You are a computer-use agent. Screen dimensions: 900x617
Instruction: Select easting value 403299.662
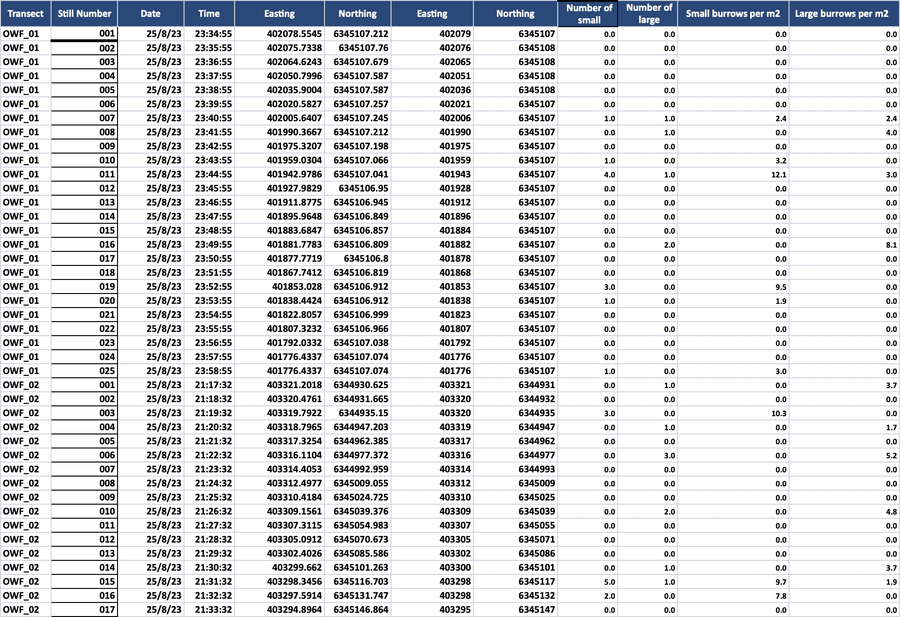pos(279,567)
